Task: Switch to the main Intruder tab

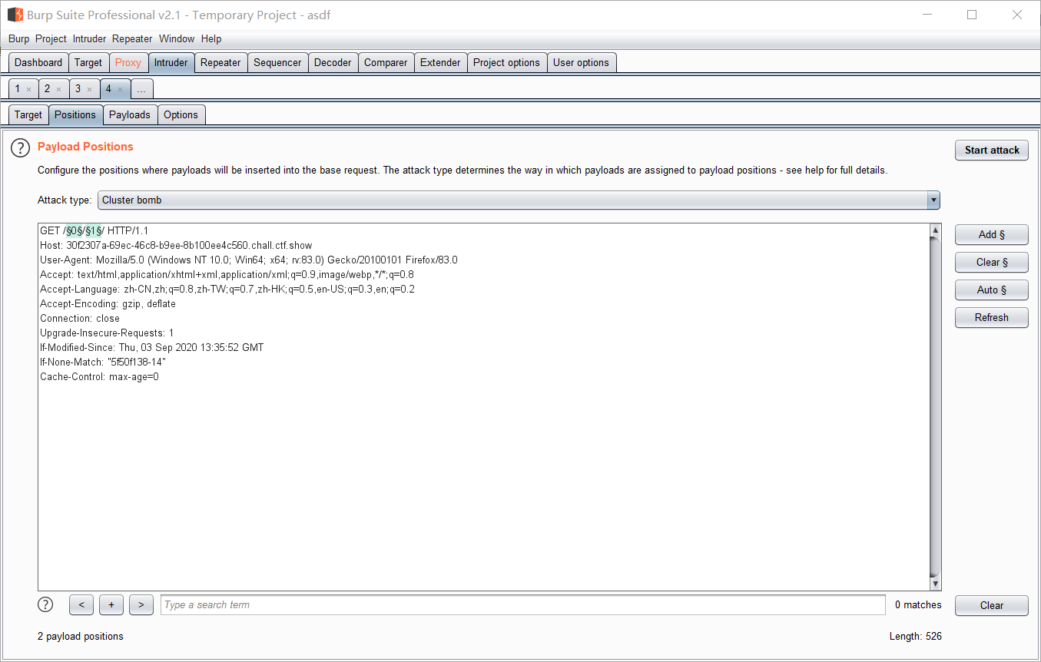Action: click(171, 63)
